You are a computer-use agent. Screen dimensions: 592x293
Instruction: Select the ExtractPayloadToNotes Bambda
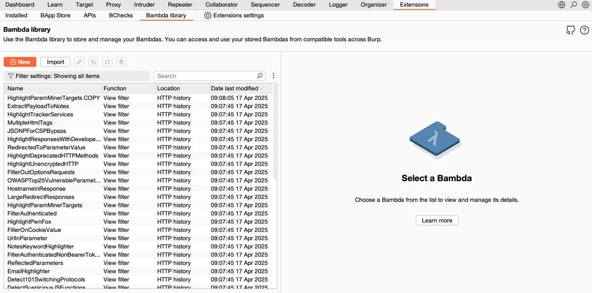138,106
